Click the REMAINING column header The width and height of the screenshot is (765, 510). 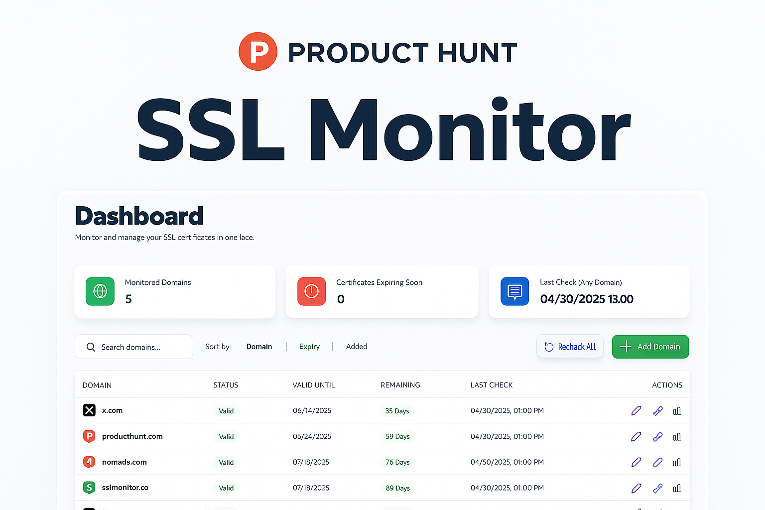click(x=400, y=385)
